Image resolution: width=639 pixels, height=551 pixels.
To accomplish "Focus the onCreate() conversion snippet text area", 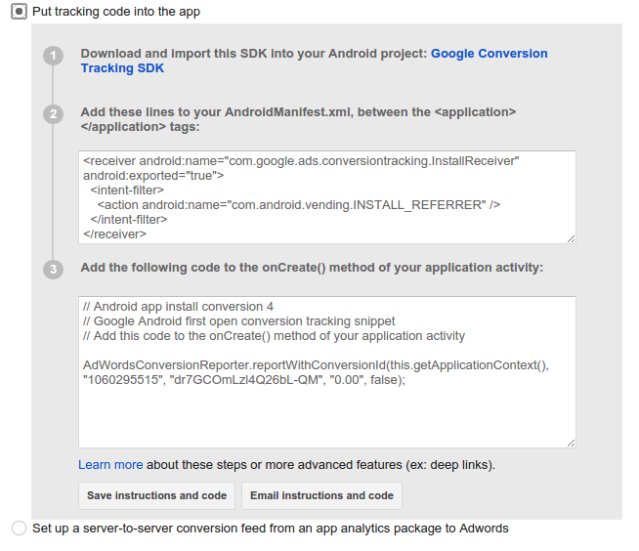I will (326, 410).
